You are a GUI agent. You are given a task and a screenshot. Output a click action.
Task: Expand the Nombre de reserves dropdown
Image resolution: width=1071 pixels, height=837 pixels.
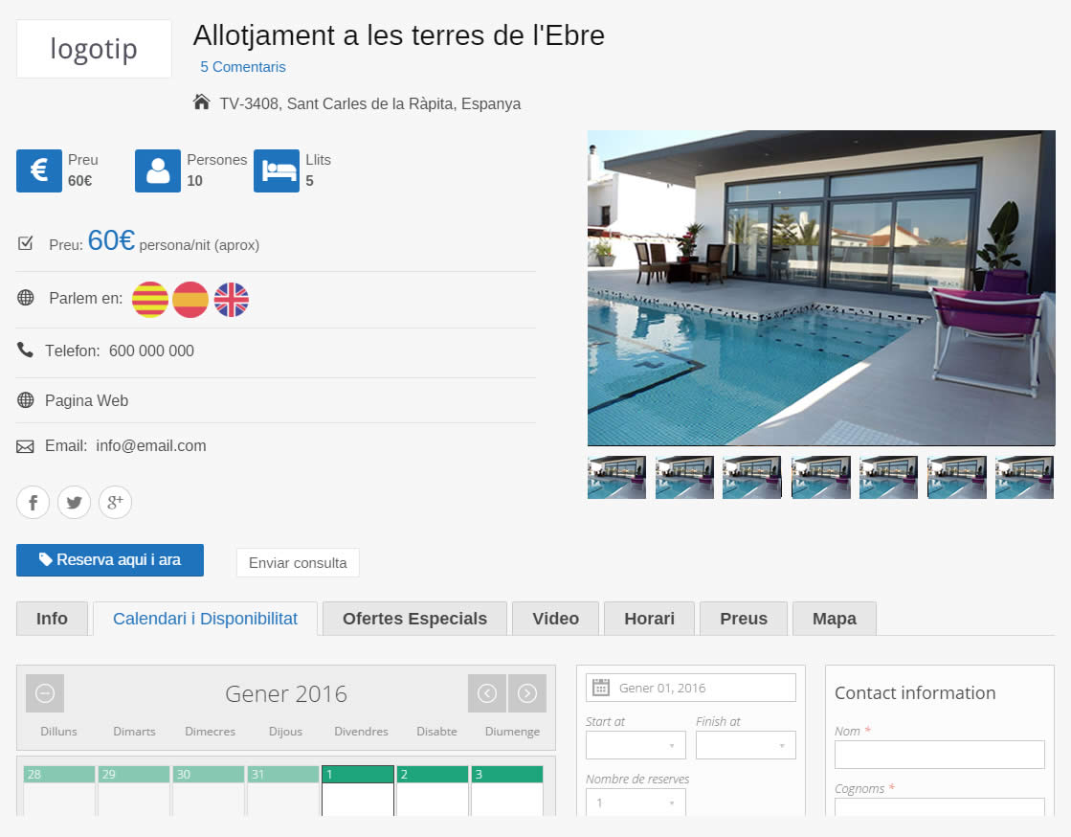point(636,803)
